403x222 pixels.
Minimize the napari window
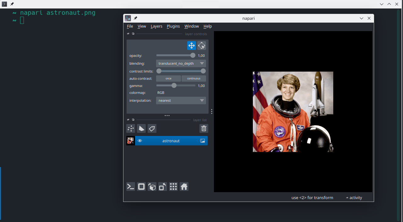pyautogui.click(x=362, y=18)
